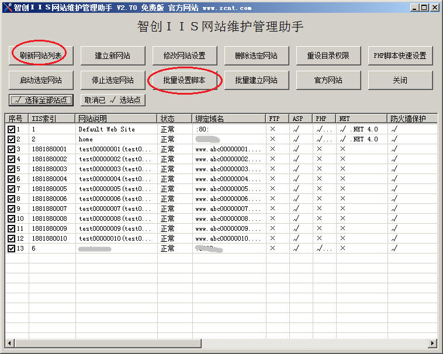Click 删除选定网站 button
This screenshot has height=354, width=443.
coord(256,55)
